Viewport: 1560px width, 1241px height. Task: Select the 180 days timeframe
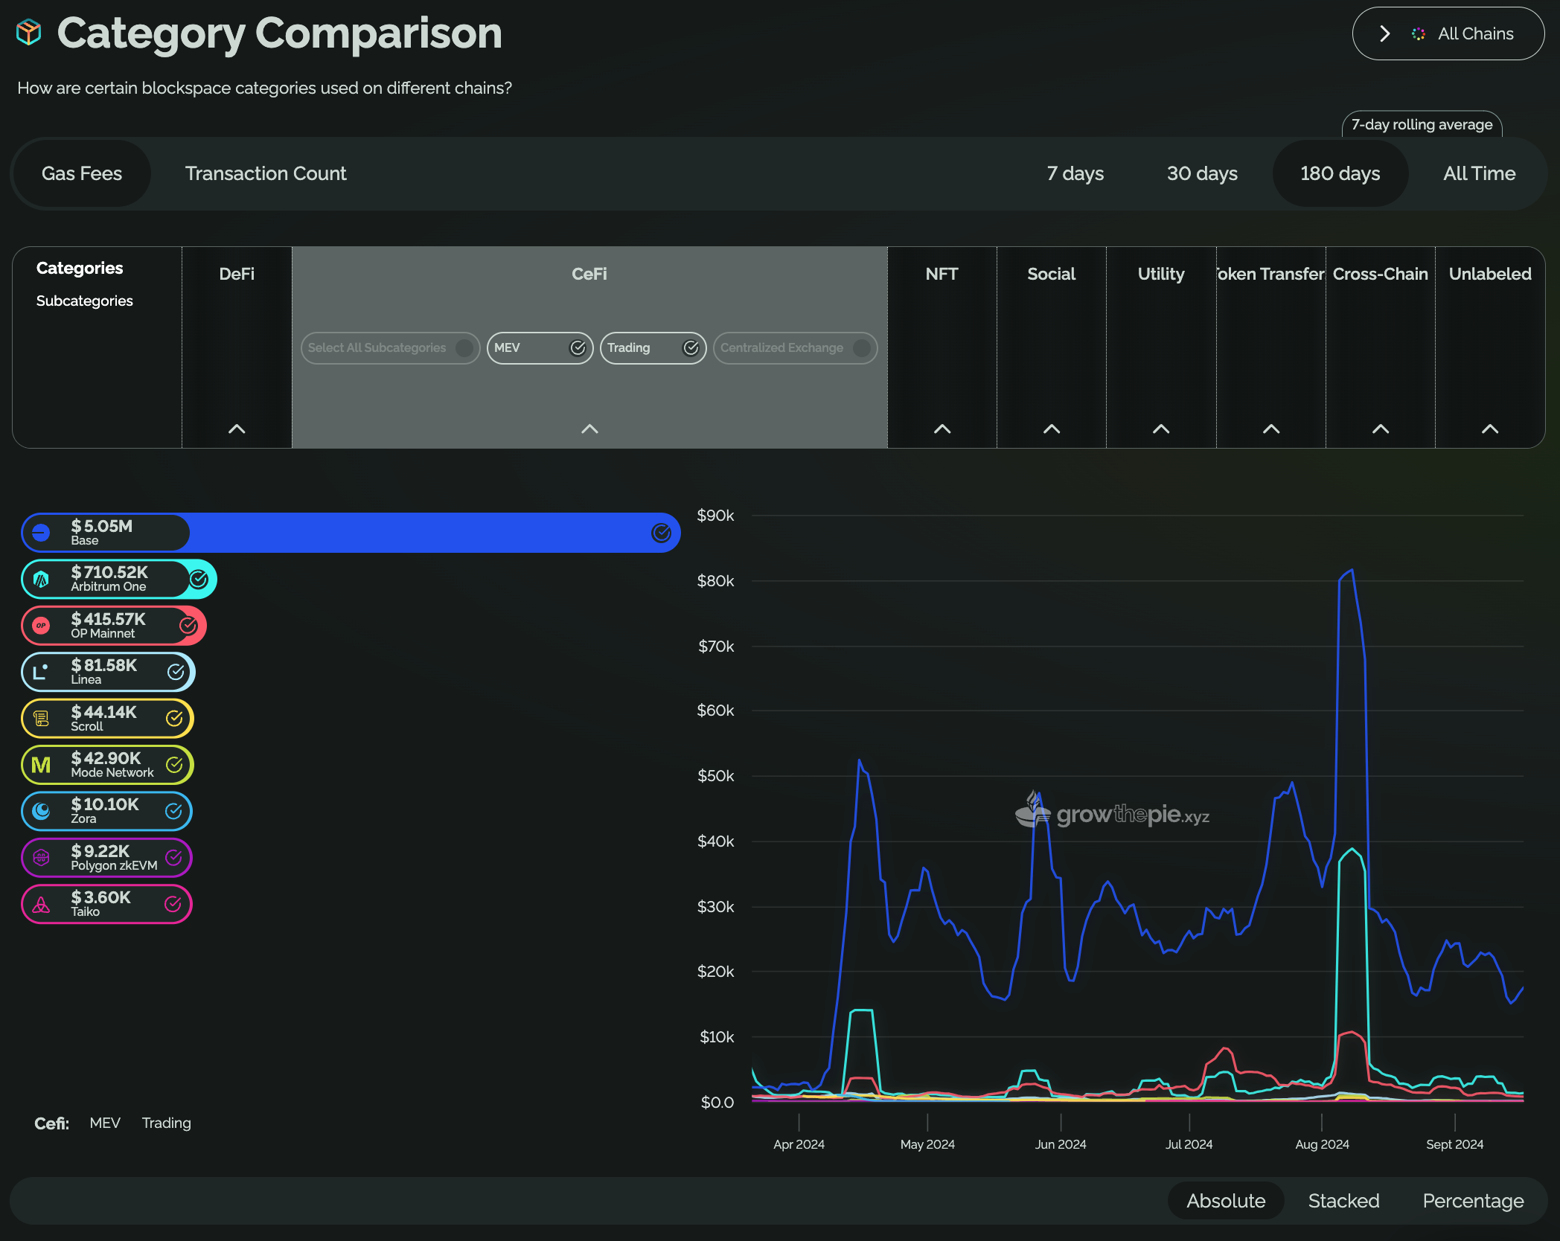1340,173
